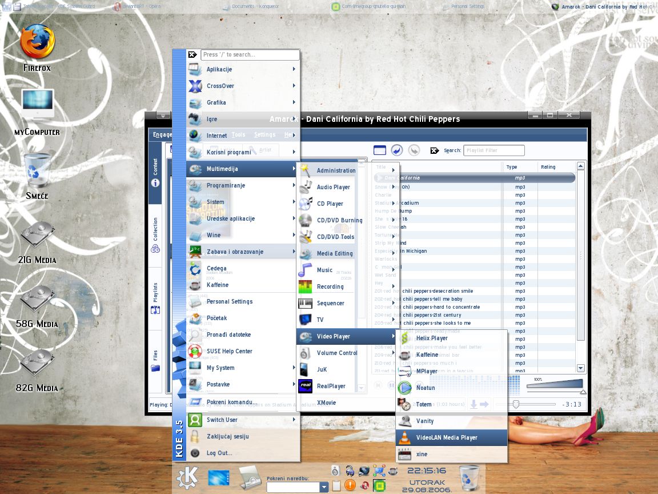Click Amarok track position slider
This screenshot has width=658, height=494.
tap(526, 404)
